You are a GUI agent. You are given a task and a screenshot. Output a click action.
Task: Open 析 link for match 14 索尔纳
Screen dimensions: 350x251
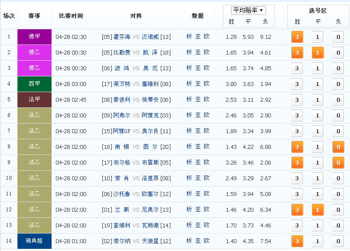[189, 241]
